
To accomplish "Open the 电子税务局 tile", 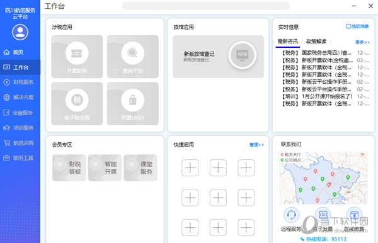I will [x=77, y=103].
